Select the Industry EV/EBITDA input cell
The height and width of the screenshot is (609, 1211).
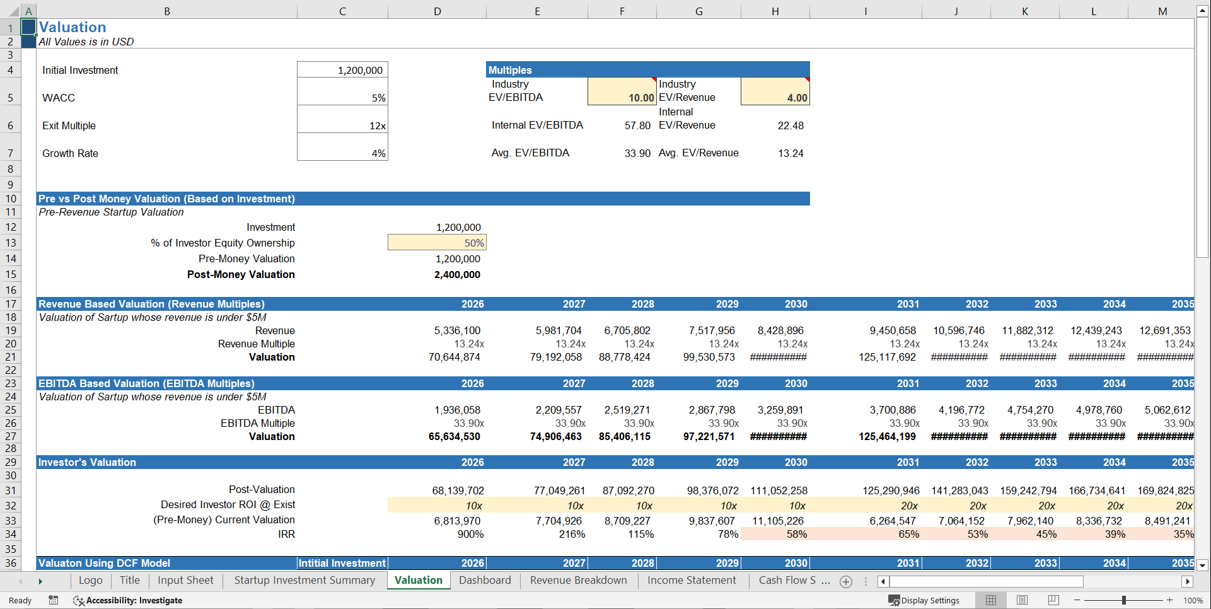[622, 91]
